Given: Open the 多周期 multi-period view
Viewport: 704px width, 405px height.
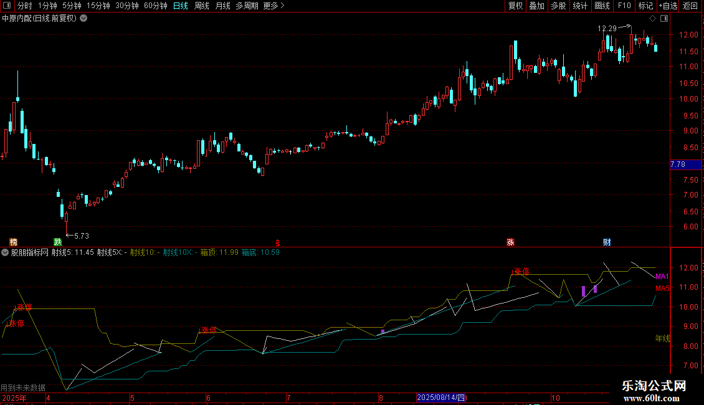Looking at the screenshot, I should pyautogui.click(x=247, y=6).
